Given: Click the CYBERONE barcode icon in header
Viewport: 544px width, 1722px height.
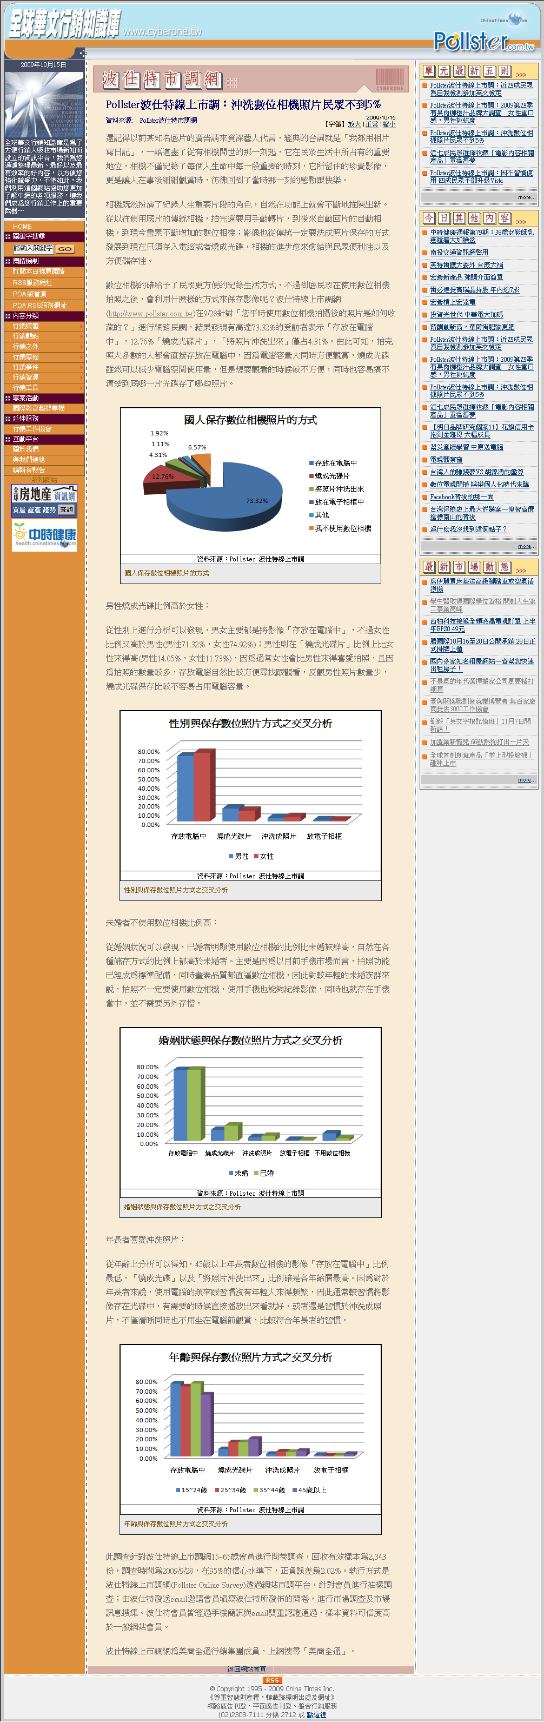Looking at the screenshot, I should point(390,79).
